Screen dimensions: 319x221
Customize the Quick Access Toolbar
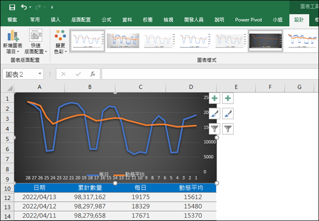tap(52, 7)
